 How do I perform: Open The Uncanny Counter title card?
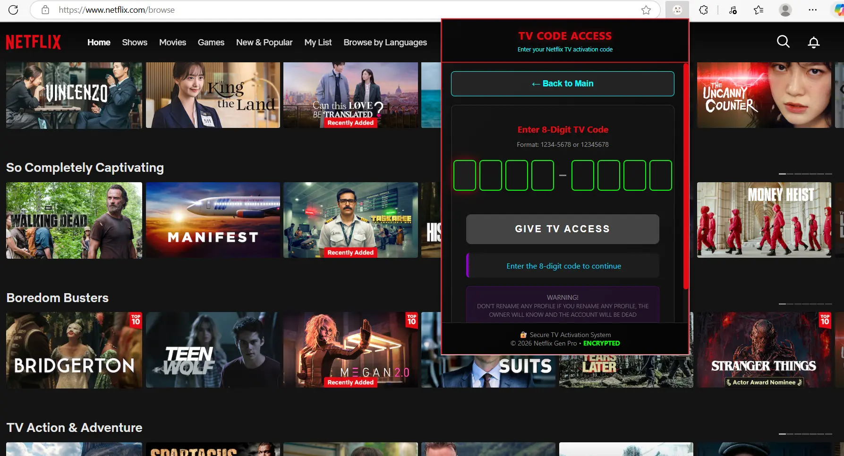764,95
